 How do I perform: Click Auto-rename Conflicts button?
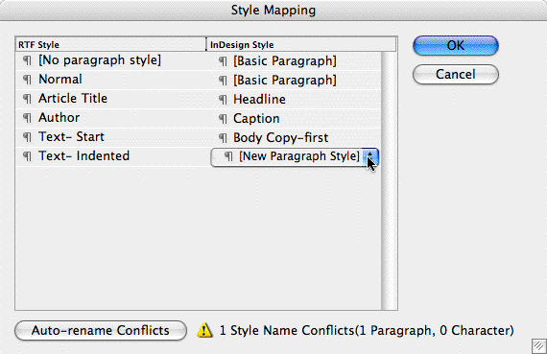pos(101,330)
